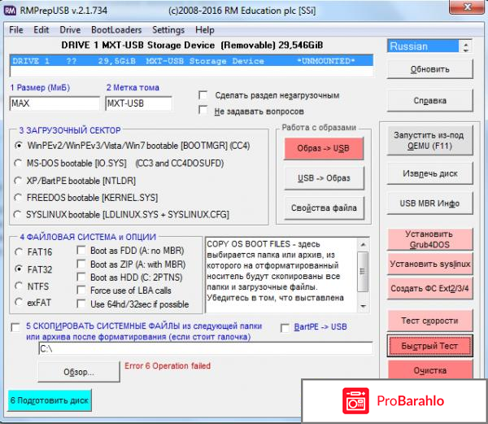
Task: Choose SYSLINUX bootable radio option
Action: point(19,213)
